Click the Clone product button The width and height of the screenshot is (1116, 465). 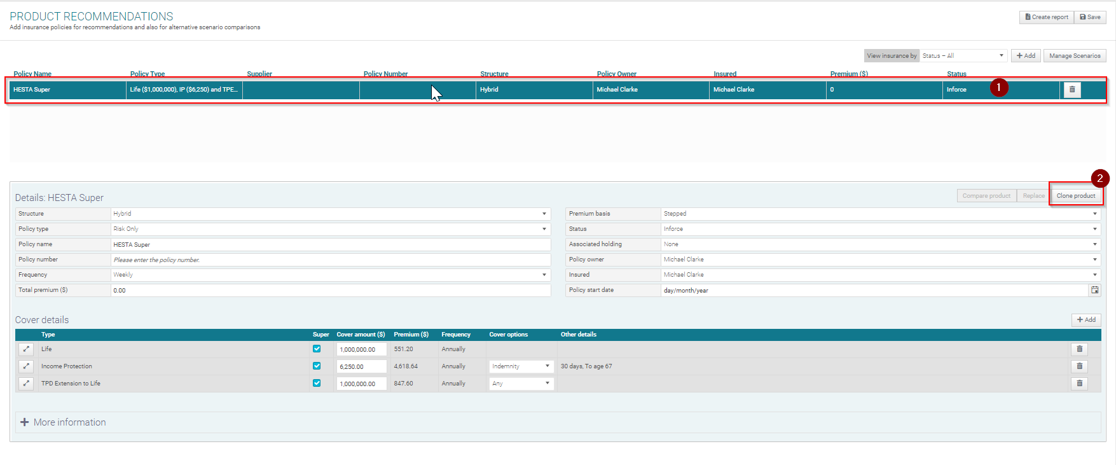(x=1076, y=196)
